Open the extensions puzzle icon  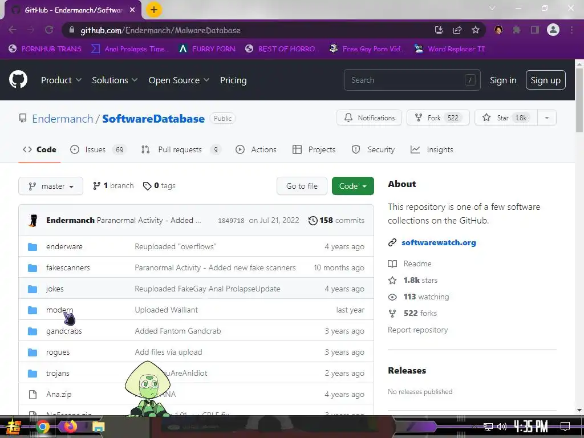pyautogui.click(x=516, y=30)
